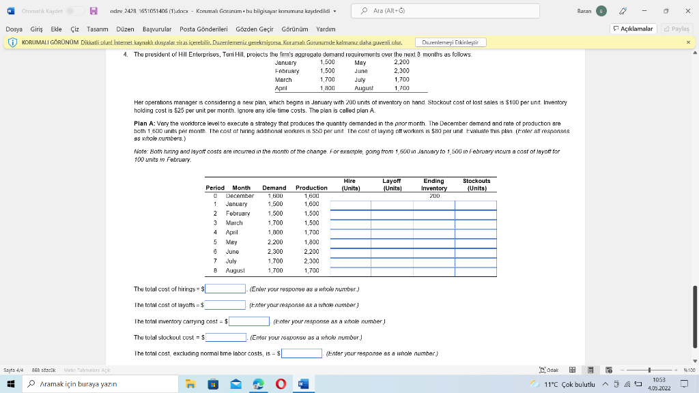Image resolution: width=699 pixels, height=393 pixels.
Task: Switch to the Ekle tab
Action: (x=56, y=29)
